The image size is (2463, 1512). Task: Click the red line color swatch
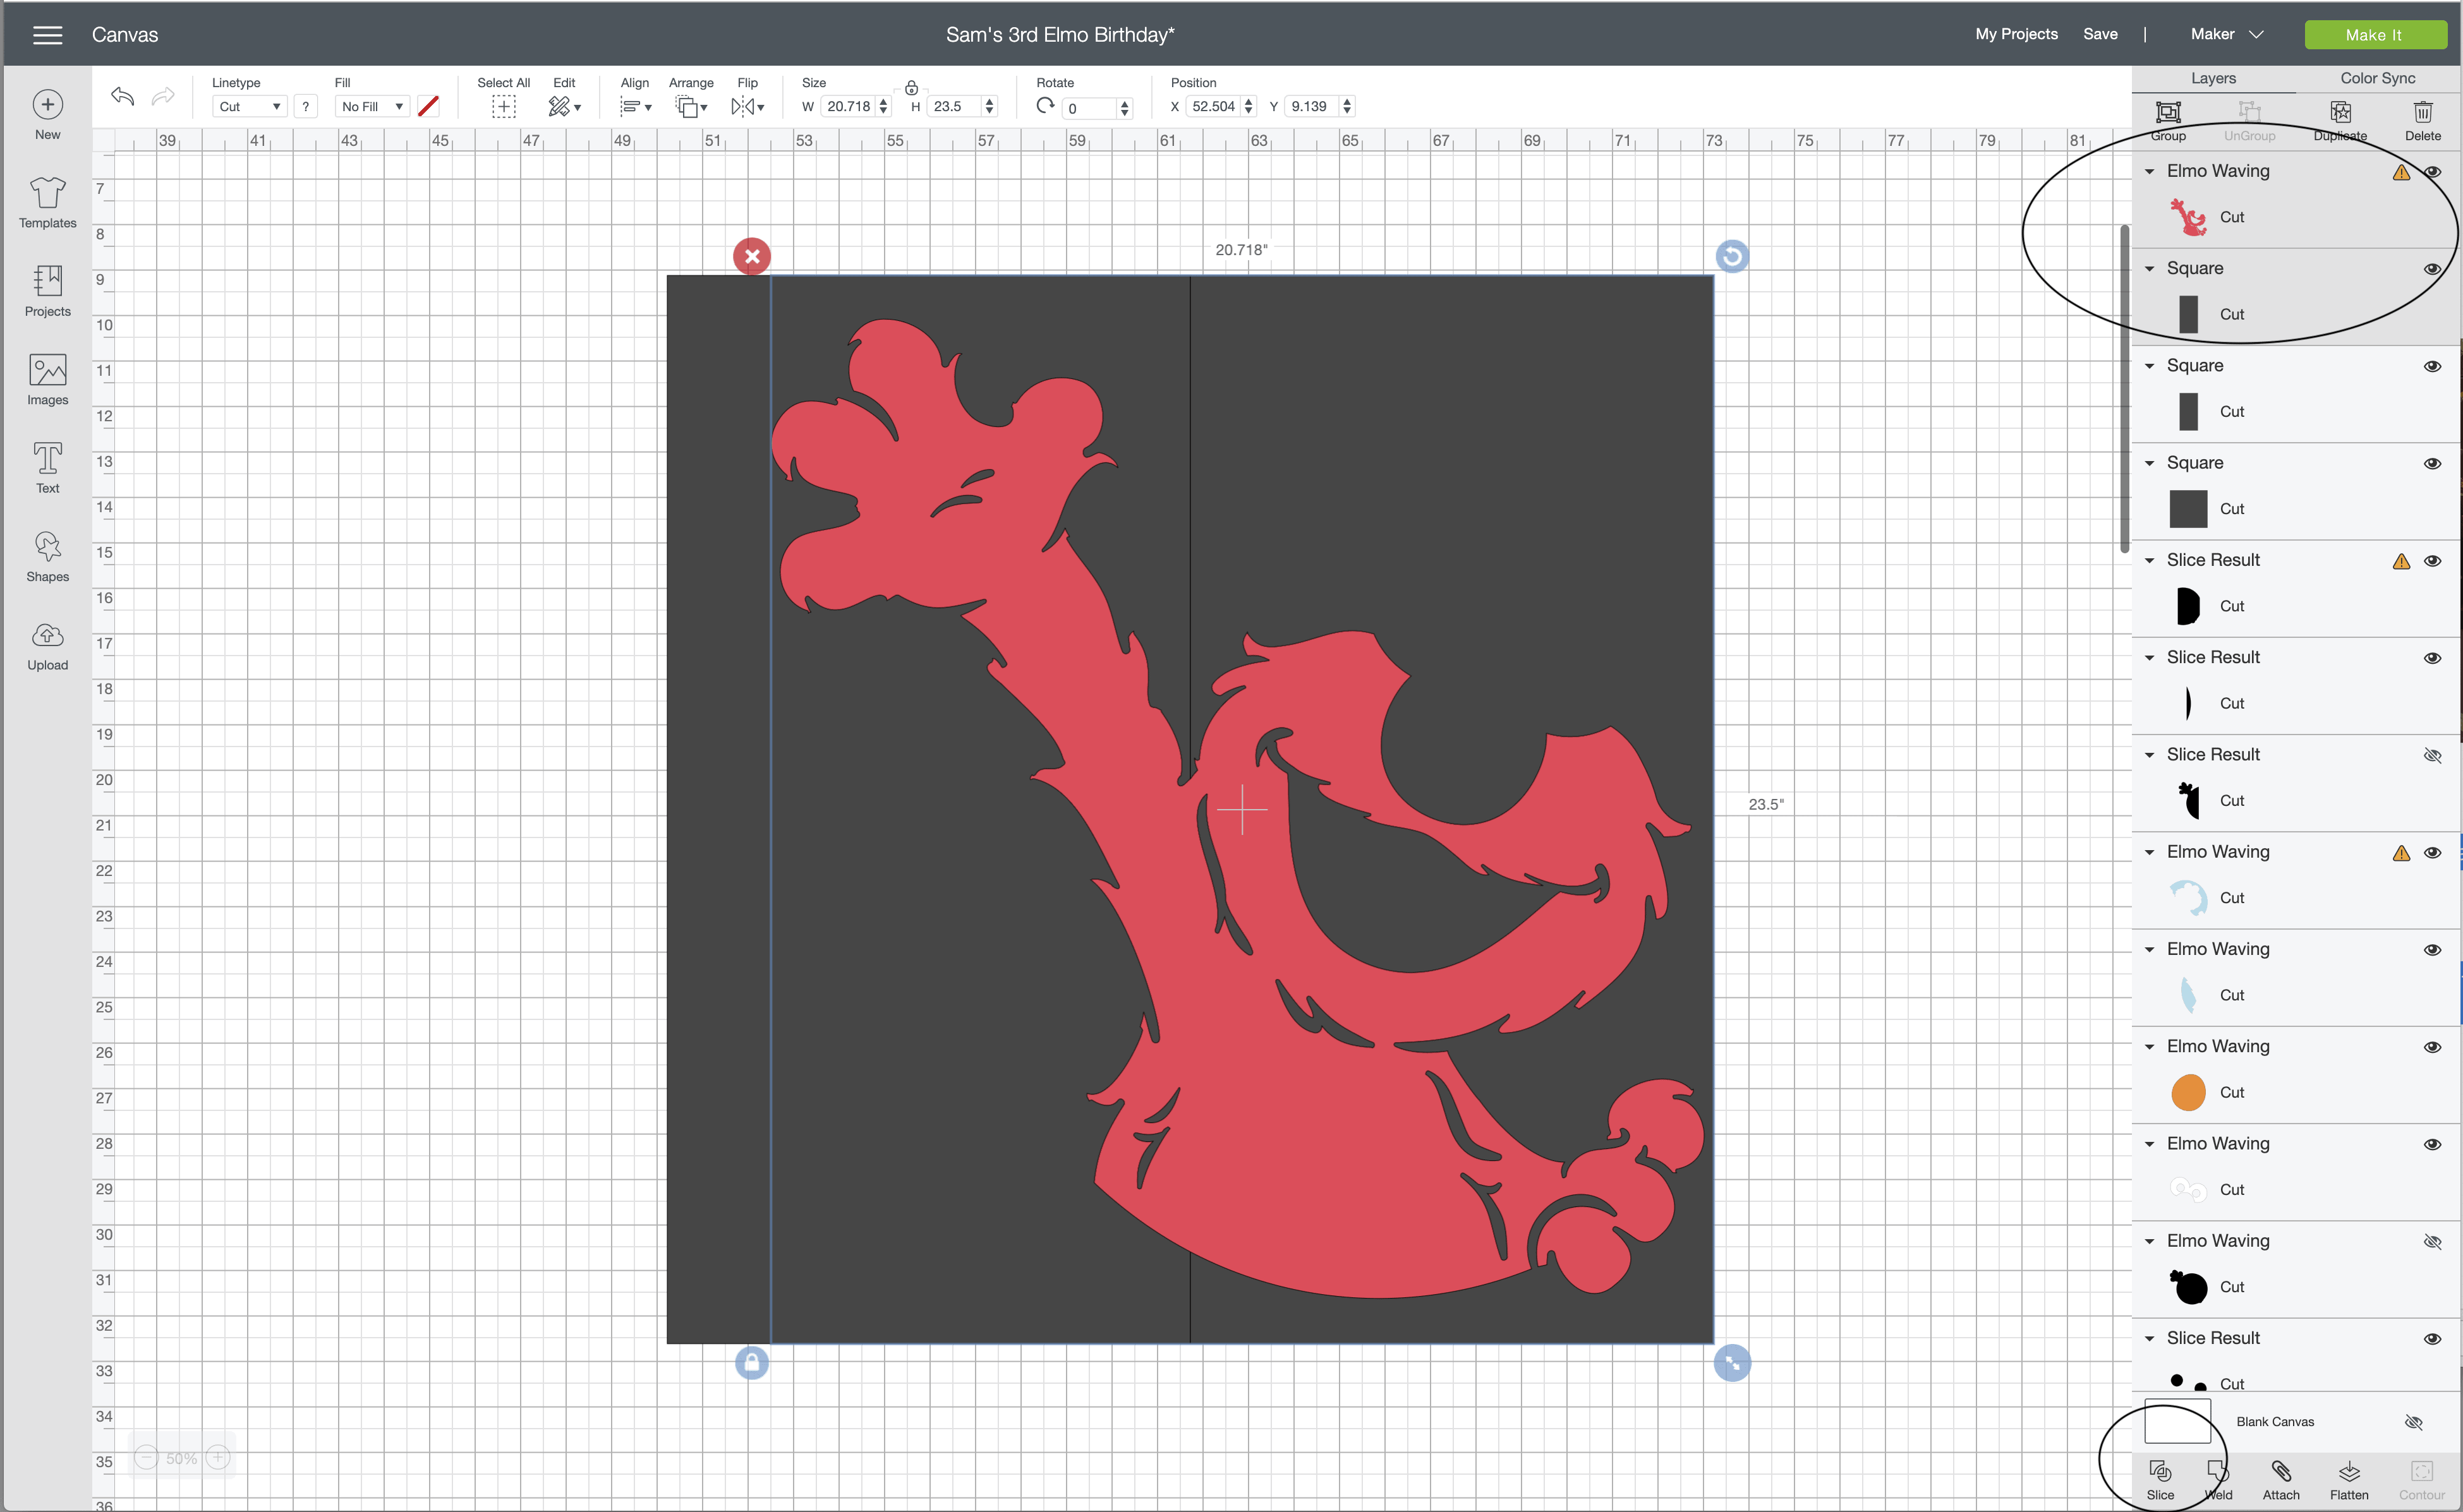[x=428, y=106]
